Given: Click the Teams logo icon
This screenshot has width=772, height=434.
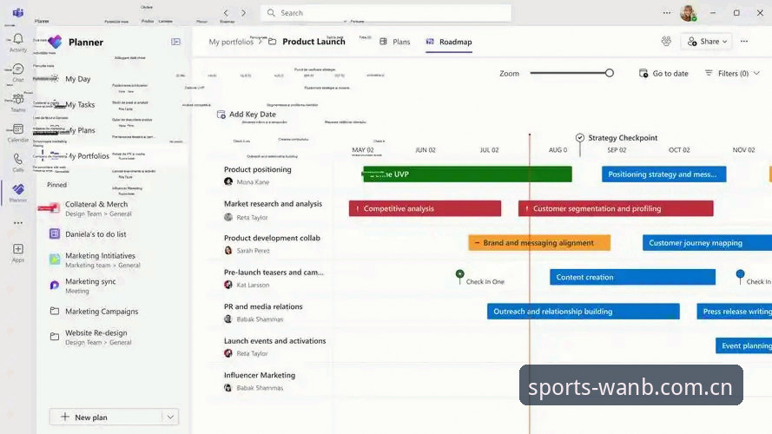Looking at the screenshot, I should [x=18, y=13].
